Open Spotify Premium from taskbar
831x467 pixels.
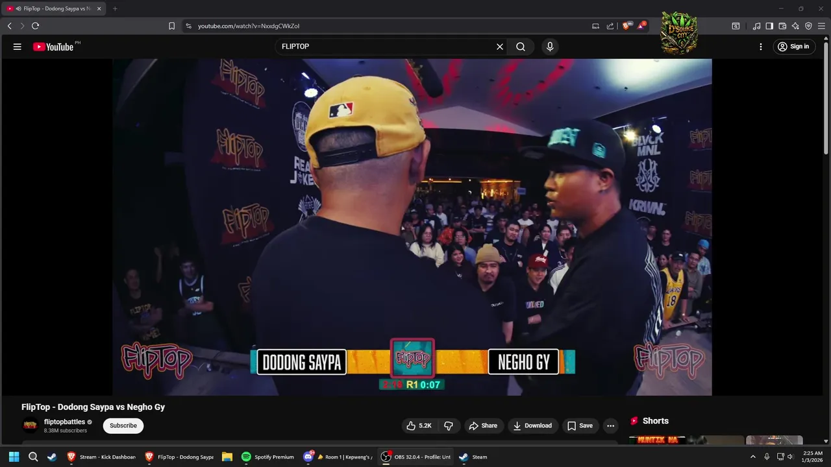(267, 457)
